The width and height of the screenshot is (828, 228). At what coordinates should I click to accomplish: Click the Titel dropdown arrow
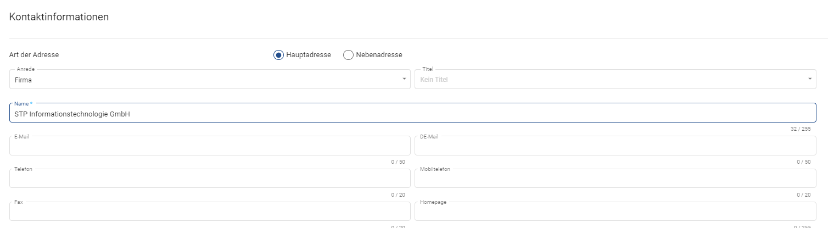tap(810, 79)
